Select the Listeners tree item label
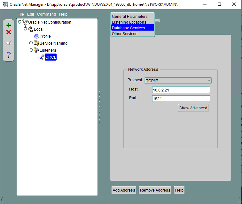 [48, 50]
